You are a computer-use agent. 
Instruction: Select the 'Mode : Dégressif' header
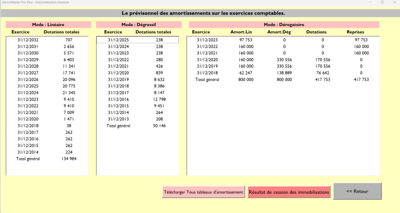coord(139,24)
